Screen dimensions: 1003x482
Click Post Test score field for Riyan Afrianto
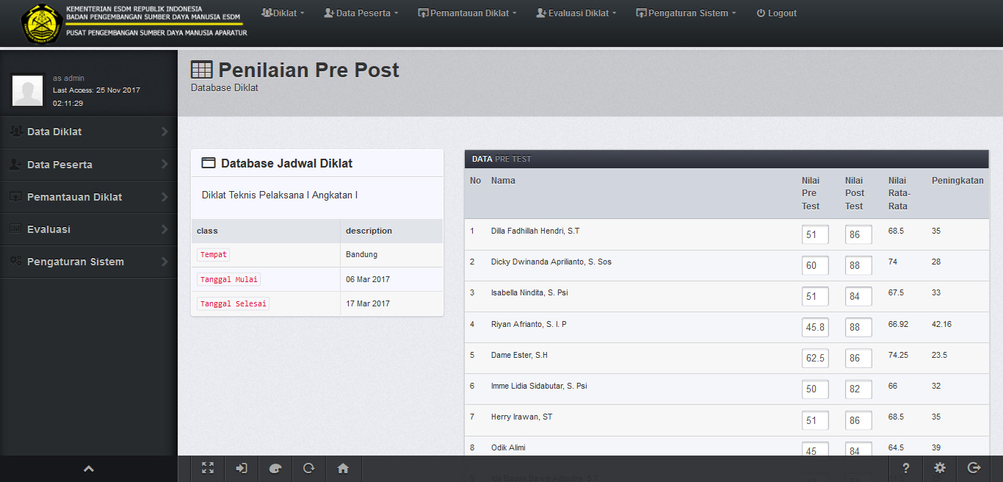[x=858, y=328]
